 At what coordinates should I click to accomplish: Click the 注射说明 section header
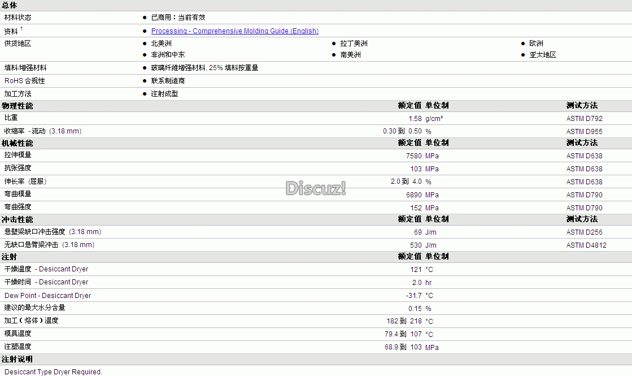17,359
